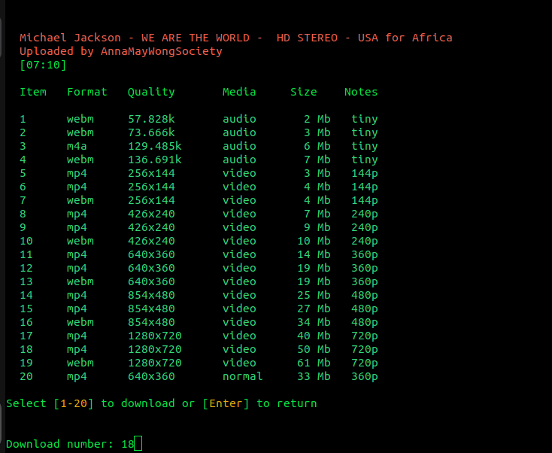This screenshot has width=552, height=453.
Task: Click format "webm" in item 7 row
Action: (80, 200)
